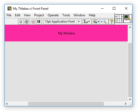Open the File menu
The image size is (138, 112).
9,15
